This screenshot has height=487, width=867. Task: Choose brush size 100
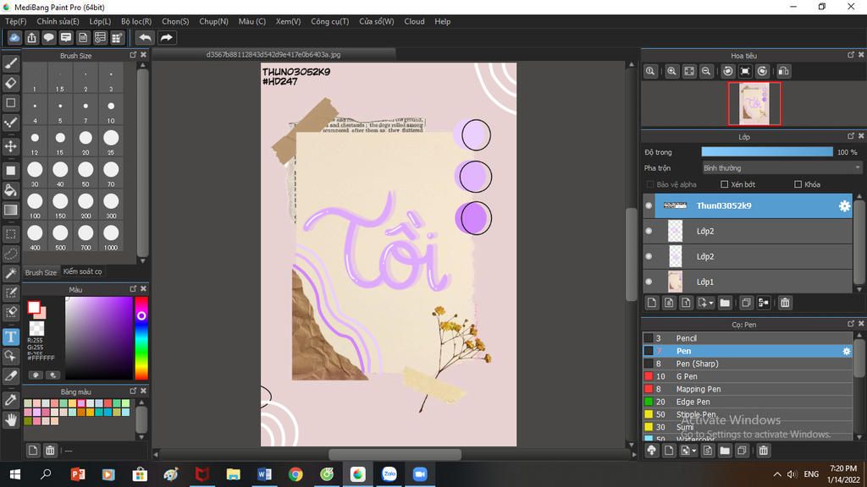click(35, 205)
